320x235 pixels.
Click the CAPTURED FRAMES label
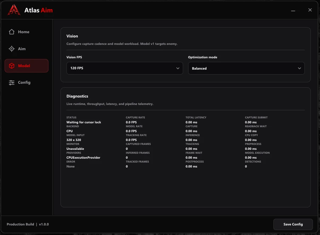pyautogui.click(x=138, y=144)
